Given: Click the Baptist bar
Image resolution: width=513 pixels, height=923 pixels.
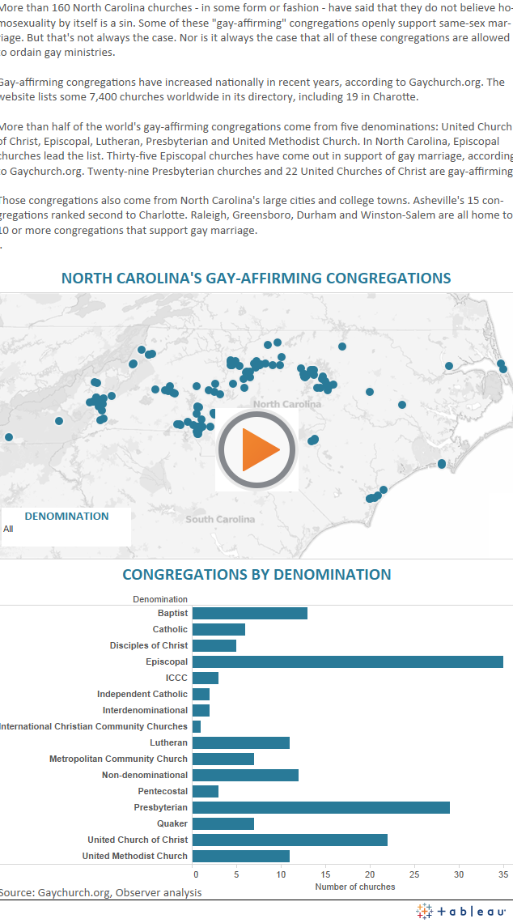Looking at the screenshot, I should point(249,613).
